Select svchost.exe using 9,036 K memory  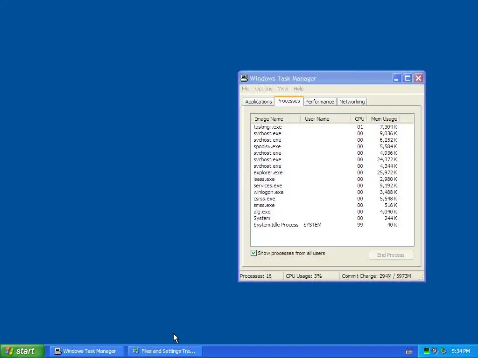coord(325,133)
